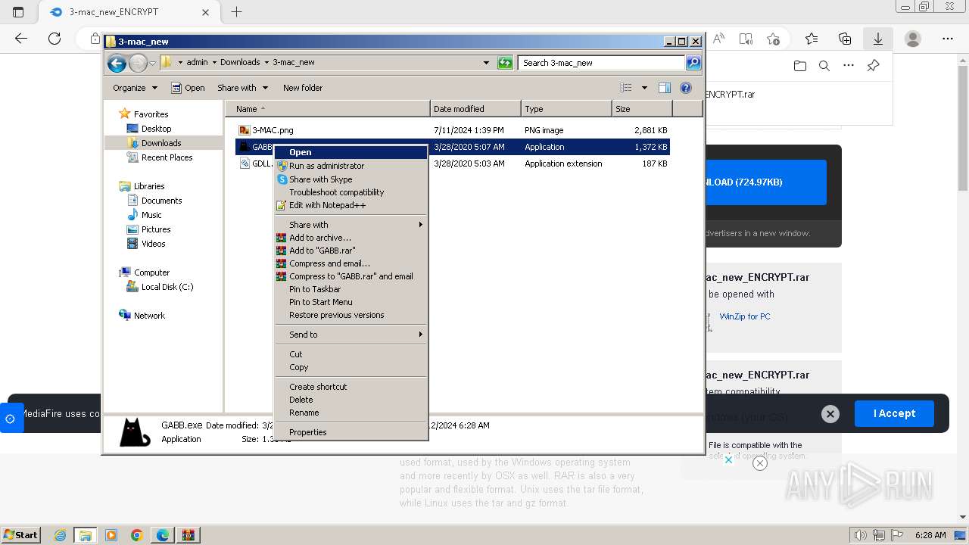The image size is (969, 545).
Task: Open Edge collections icon
Action: pos(845,39)
